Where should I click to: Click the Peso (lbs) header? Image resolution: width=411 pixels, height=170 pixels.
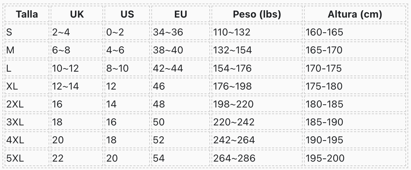coord(257,14)
